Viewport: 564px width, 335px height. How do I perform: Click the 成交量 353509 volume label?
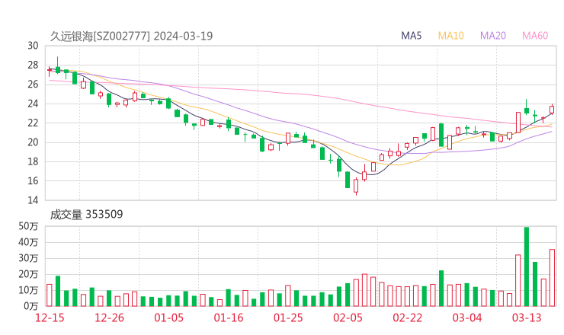click(x=86, y=215)
